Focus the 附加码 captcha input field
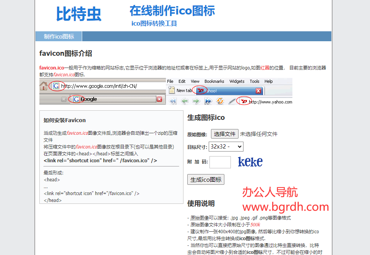 click(x=220, y=162)
